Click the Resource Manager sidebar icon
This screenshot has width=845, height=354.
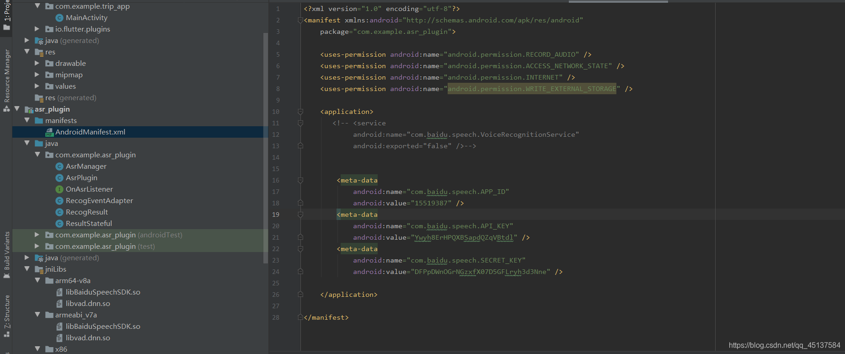(6, 109)
